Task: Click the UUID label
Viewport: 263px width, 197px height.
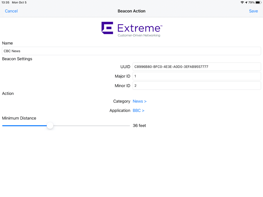Action: [125, 67]
